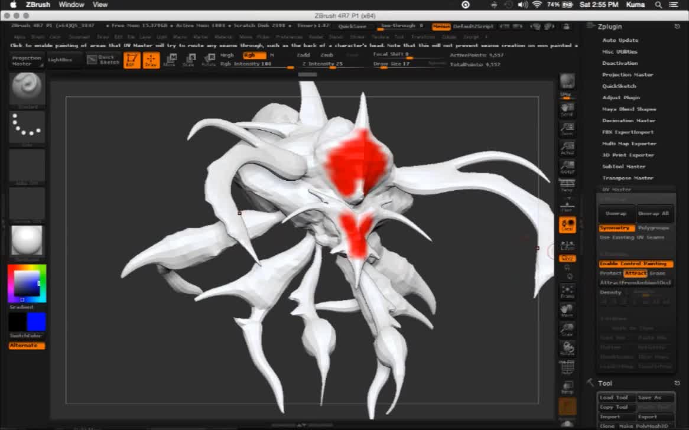
Task: Click the Zoom canvas icon
Action: tap(567, 129)
